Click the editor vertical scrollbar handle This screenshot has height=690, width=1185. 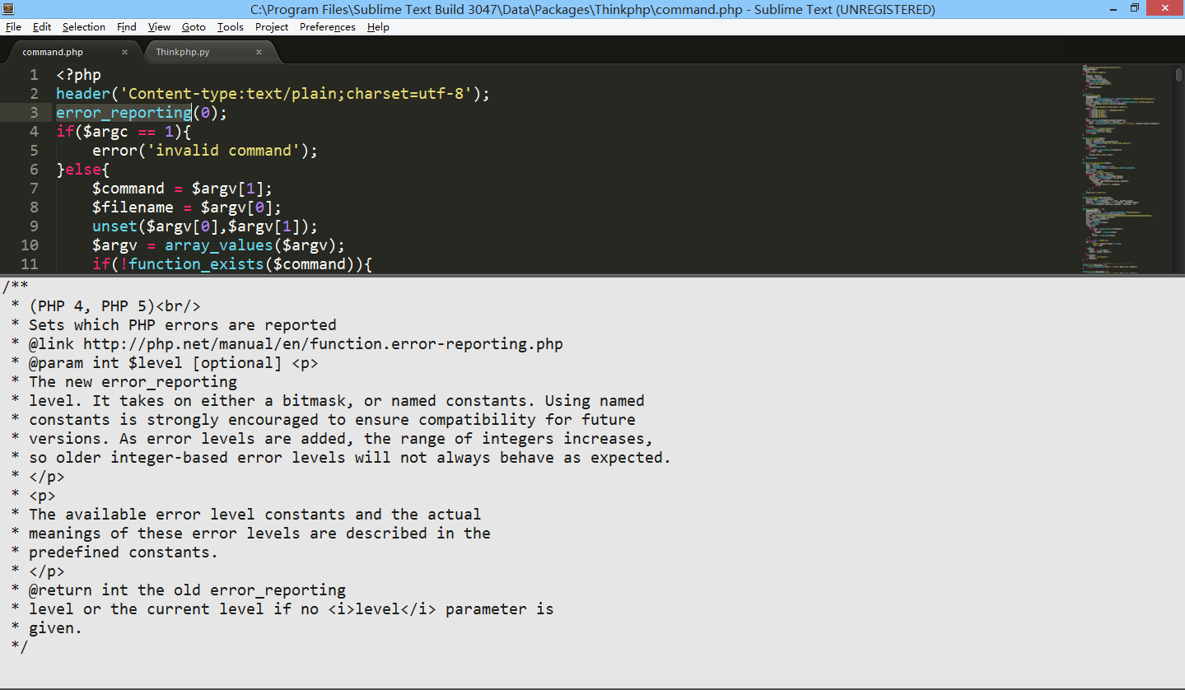[1179, 74]
